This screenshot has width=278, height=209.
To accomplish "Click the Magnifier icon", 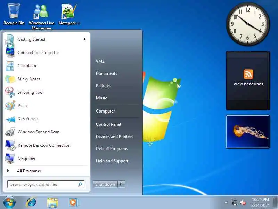I will 10,158.
